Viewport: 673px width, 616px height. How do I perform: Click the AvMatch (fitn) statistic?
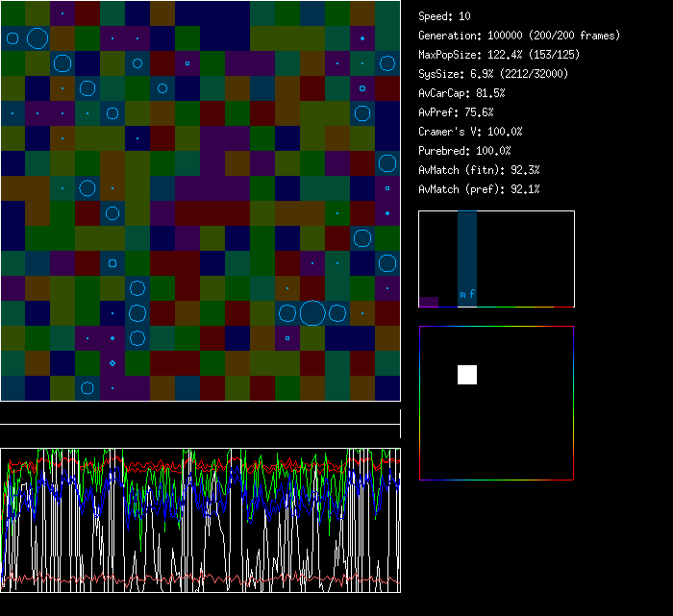[x=479, y=170]
